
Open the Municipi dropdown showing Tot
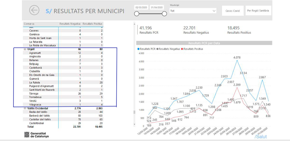point(193,11)
